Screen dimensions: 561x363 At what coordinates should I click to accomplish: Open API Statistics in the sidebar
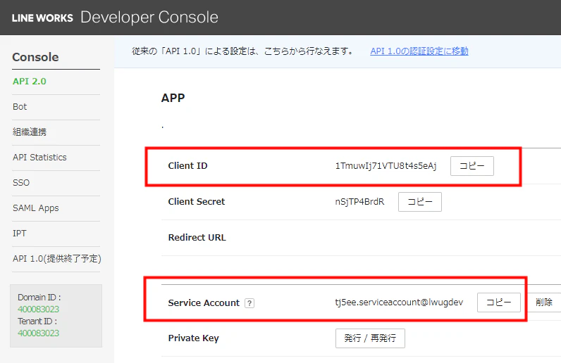point(39,158)
